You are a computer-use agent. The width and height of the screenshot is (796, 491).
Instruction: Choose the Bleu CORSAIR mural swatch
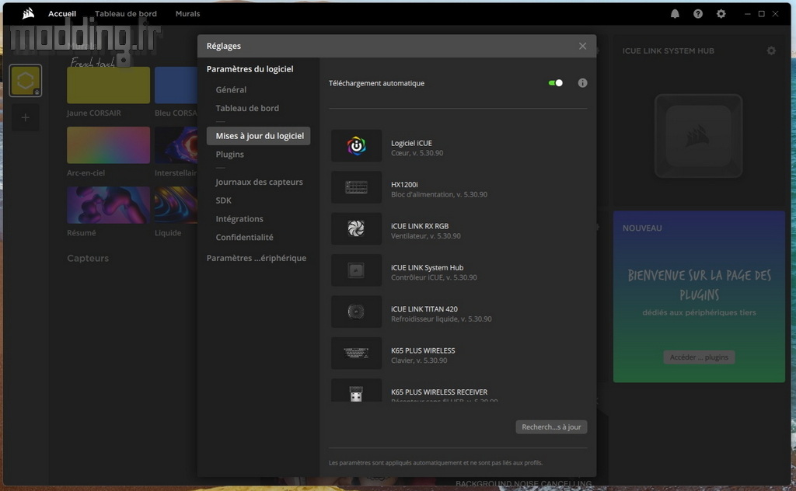[x=176, y=85]
